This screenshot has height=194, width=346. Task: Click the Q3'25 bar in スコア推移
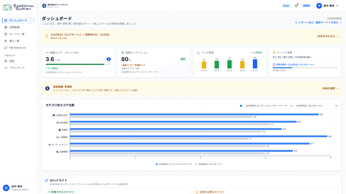[x=217, y=64]
